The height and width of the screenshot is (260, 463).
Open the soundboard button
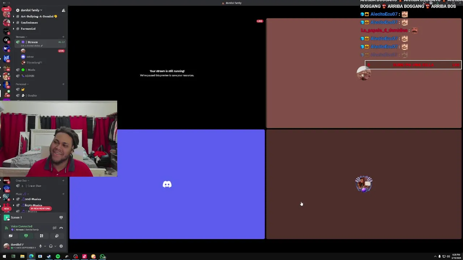(57, 236)
